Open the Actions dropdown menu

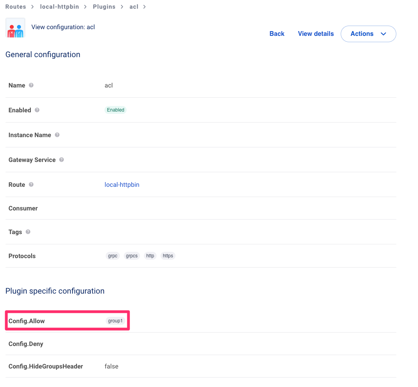tap(368, 34)
